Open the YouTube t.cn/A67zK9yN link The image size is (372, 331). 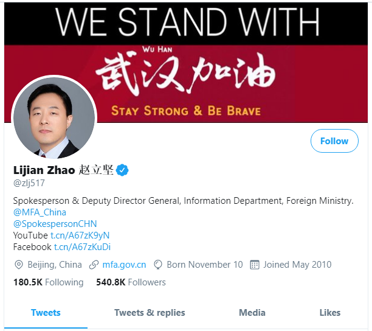click(x=80, y=235)
